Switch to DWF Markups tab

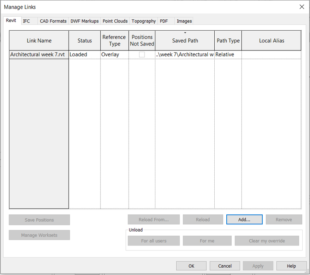click(x=84, y=21)
